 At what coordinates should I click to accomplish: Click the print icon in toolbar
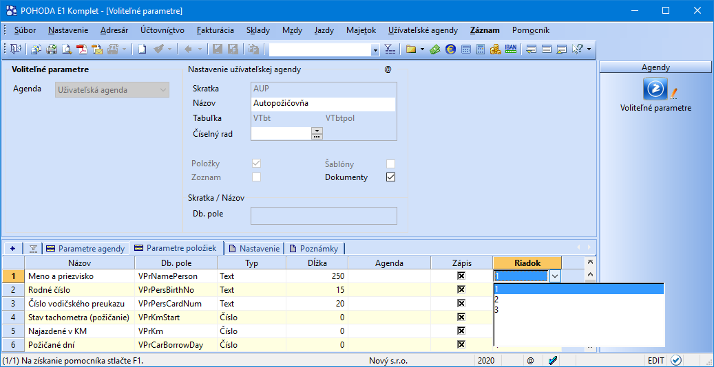(x=52, y=49)
